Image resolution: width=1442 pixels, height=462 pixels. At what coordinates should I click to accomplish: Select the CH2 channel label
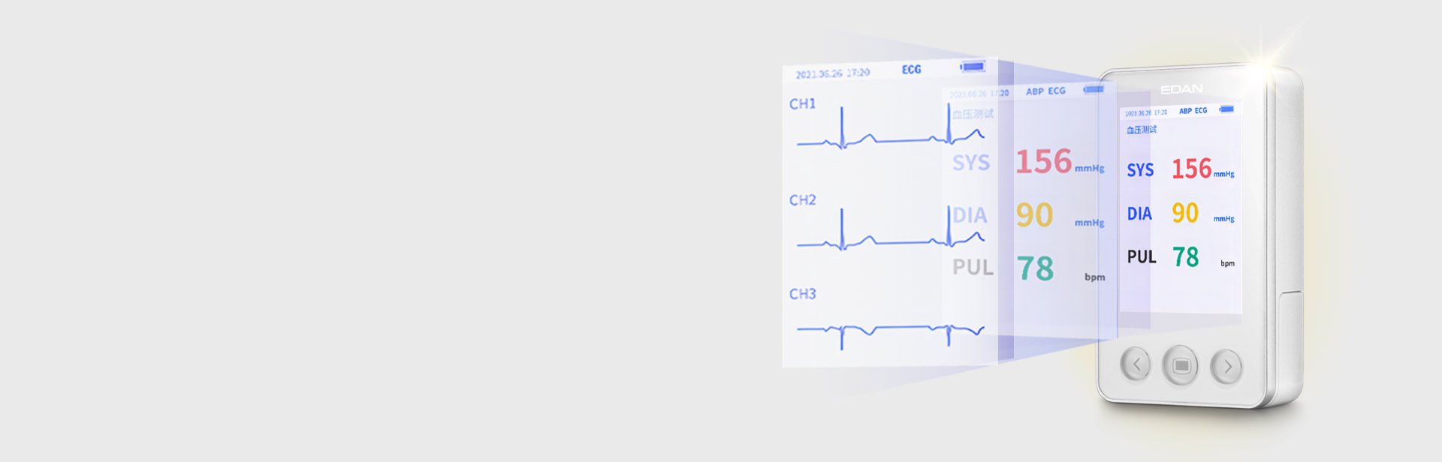point(802,200)
